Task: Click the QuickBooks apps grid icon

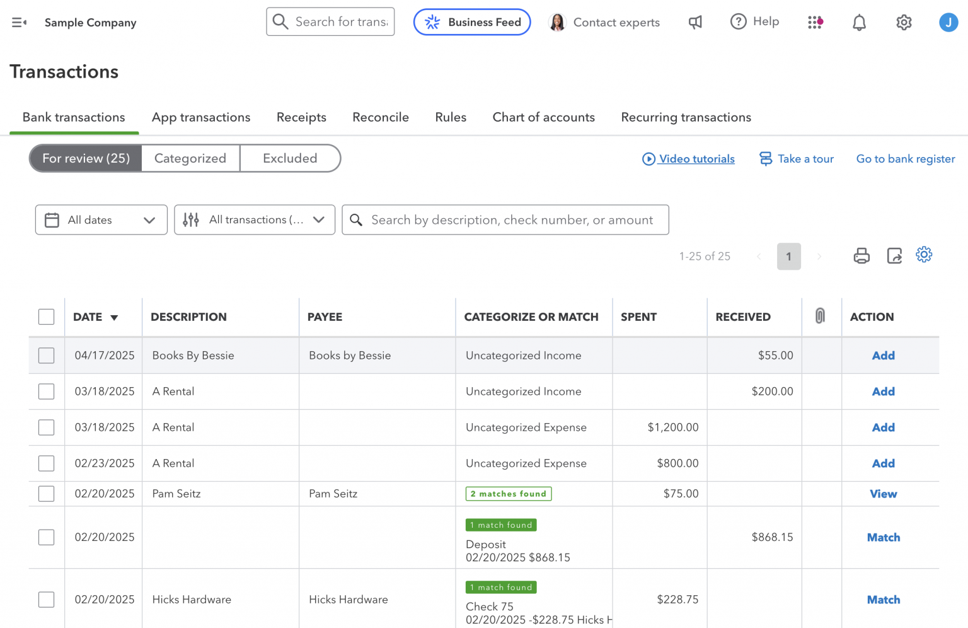Action: coord(815,22)
